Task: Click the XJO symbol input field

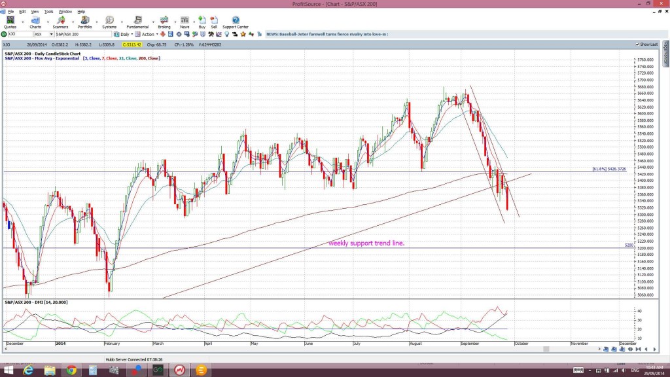Action: pyautogui.click(x=20, y=34)
